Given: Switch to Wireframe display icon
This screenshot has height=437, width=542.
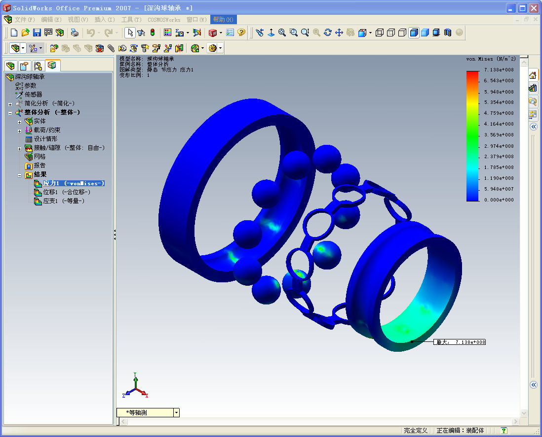Looking at the screenshot, I should tap(380, 33).
